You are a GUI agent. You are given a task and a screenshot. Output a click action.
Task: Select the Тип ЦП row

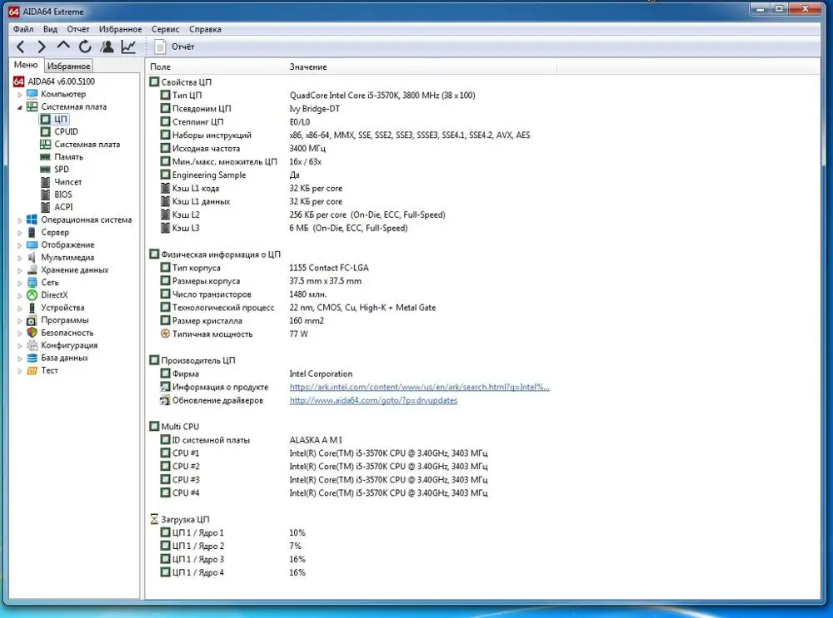tap(317, 96)
